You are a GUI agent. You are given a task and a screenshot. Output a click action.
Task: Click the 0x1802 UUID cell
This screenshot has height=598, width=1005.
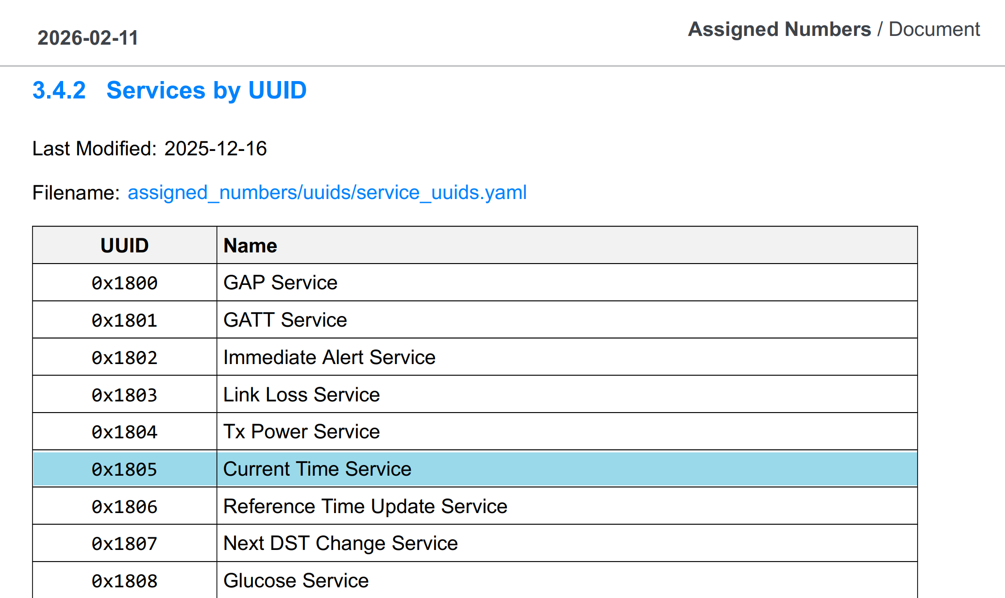pos(124,358)
